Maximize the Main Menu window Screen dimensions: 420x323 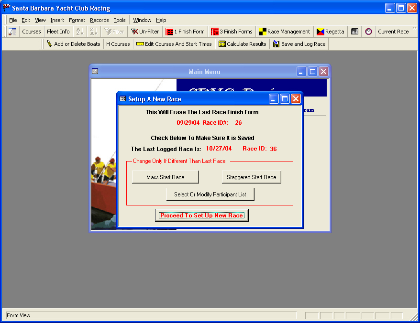(x=312, y=72)
